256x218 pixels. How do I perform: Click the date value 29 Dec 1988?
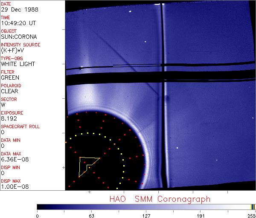[16, 9]
